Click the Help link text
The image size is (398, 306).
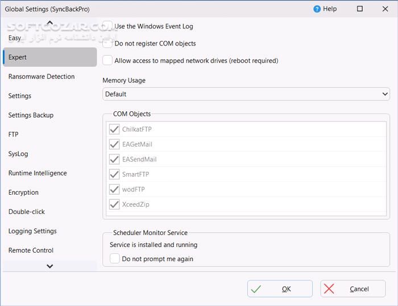(x=330, y=9)
